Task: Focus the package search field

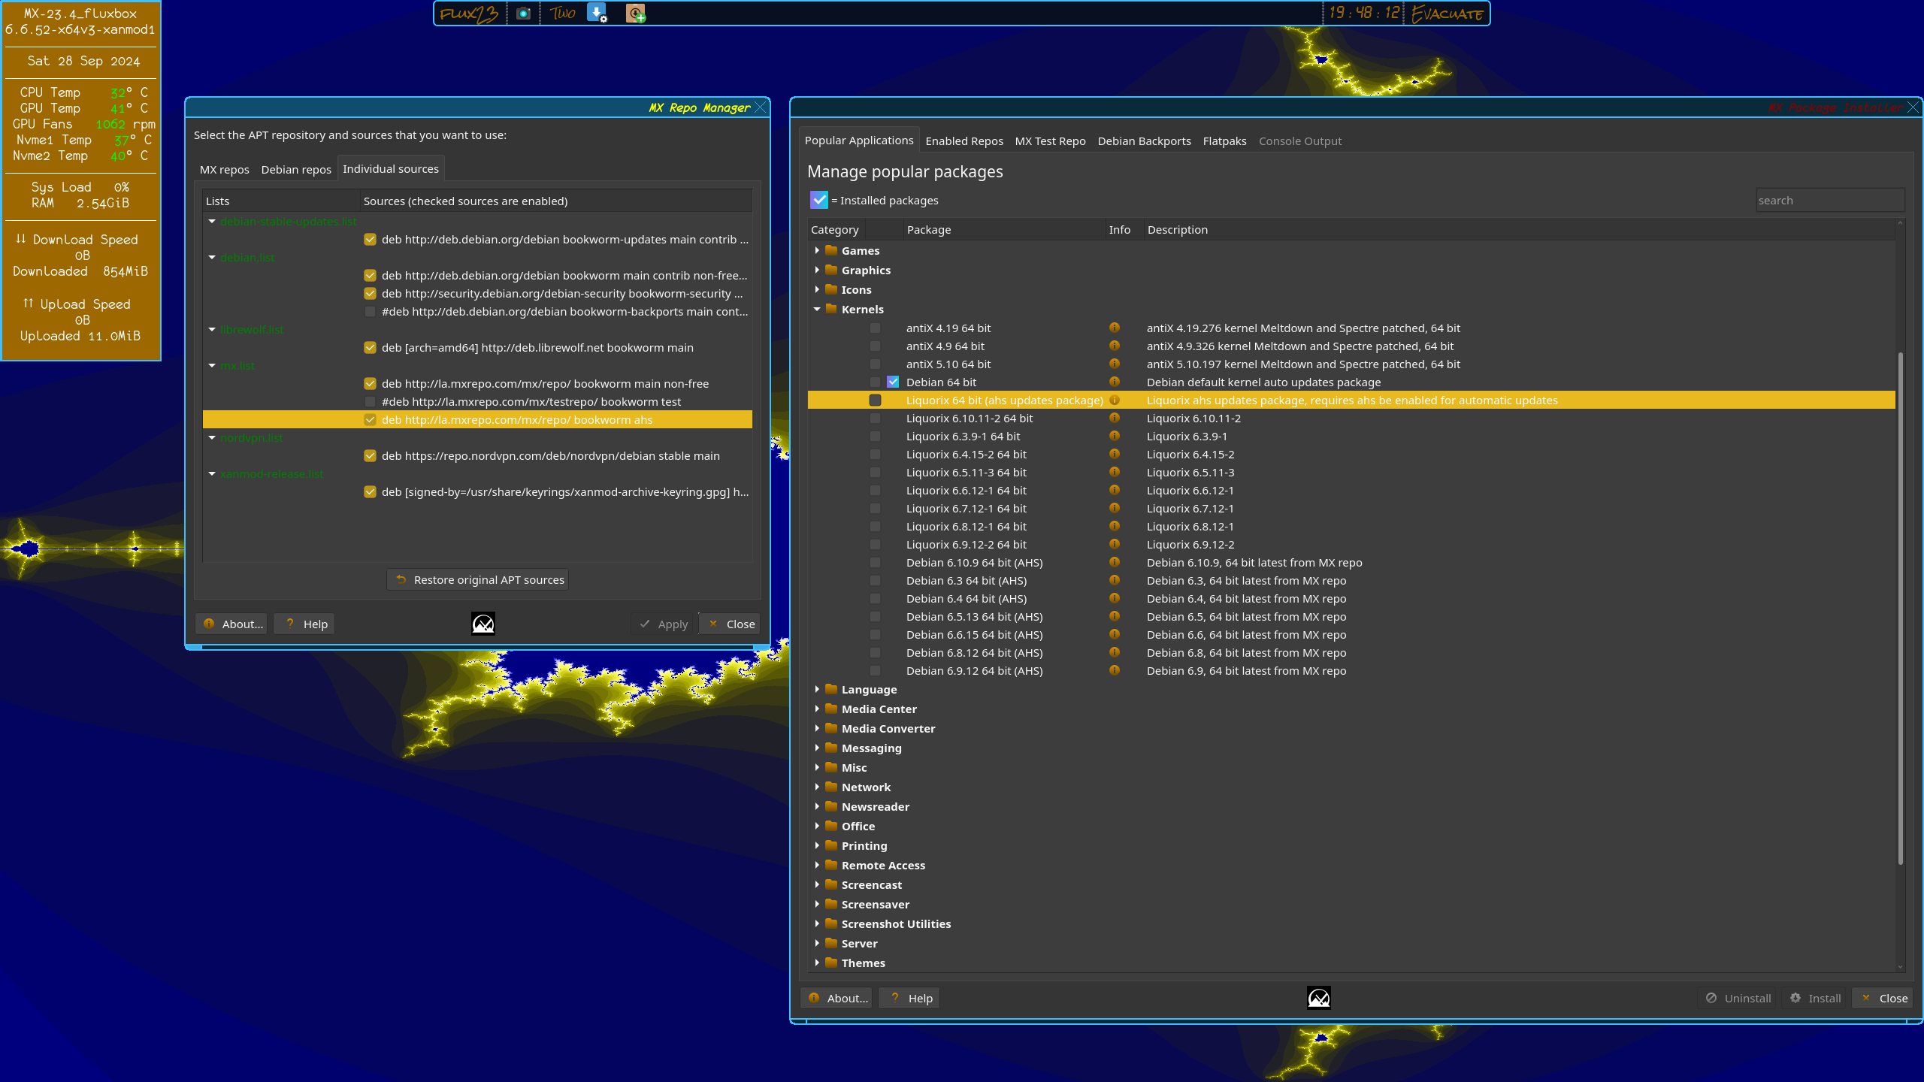Action: (x=1829, y=201)
